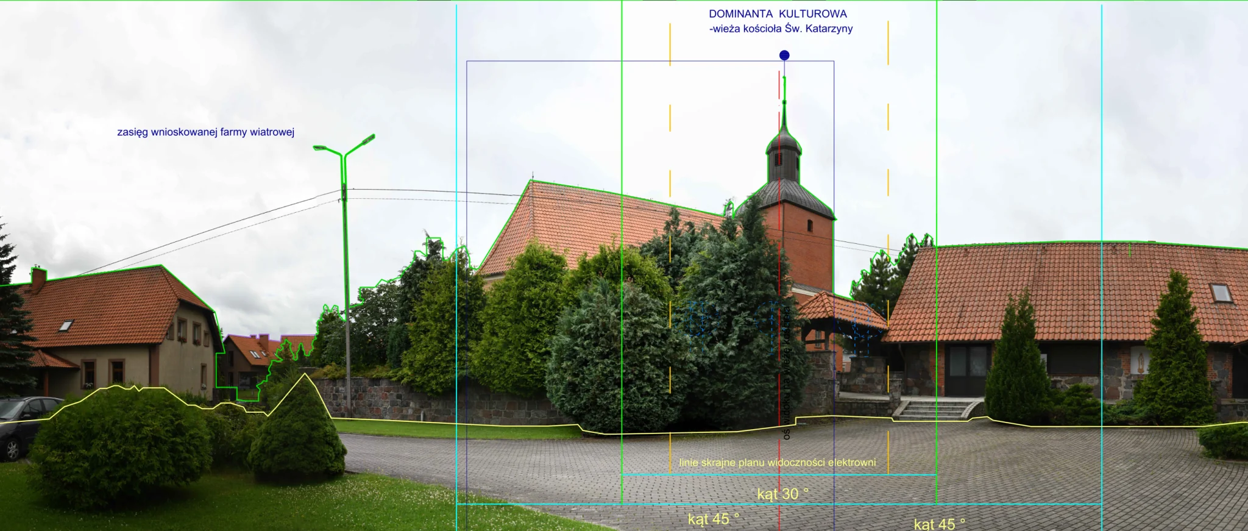Viewport: 1248px width, 531px height.
Task: Select the "wieża kościoła Św. Katarzyny" caption
Action: pos(782,29)
